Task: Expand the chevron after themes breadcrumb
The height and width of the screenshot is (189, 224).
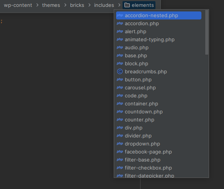Action: coord(65,5)
